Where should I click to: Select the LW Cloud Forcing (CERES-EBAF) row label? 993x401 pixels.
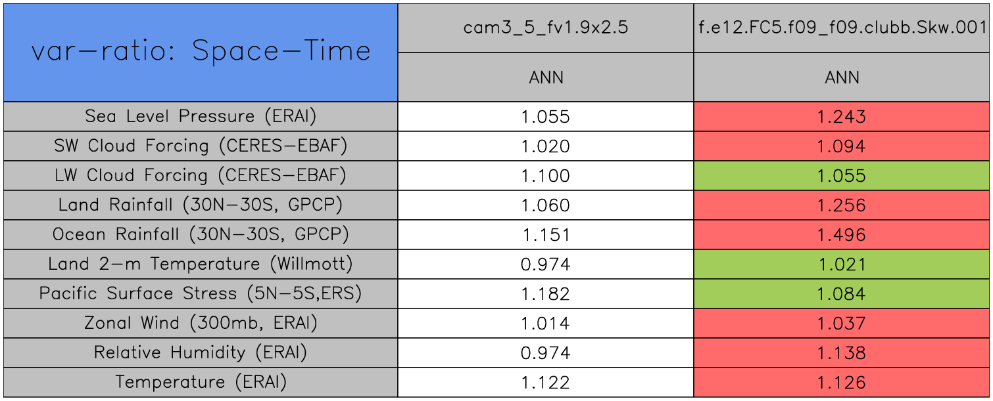coord(201,175)
